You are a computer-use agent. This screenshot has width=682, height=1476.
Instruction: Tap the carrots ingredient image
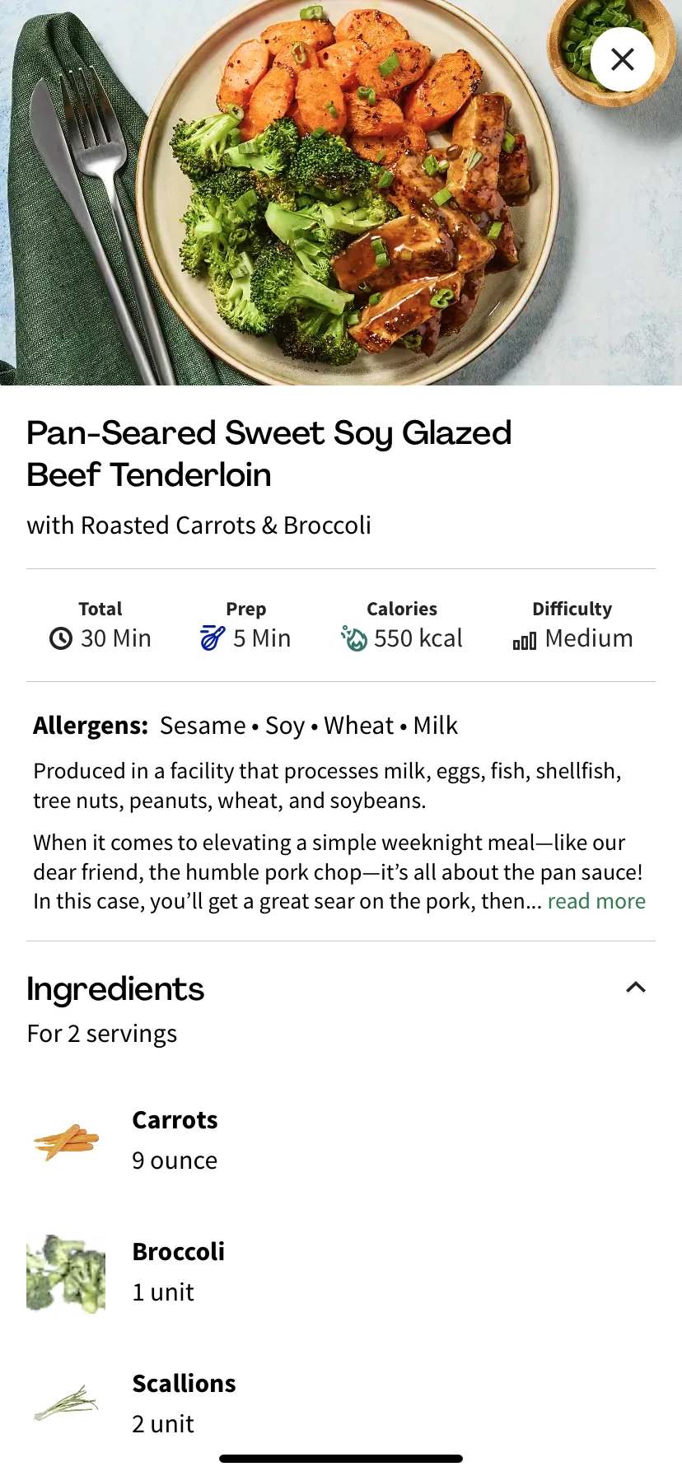coord(66,1142)
